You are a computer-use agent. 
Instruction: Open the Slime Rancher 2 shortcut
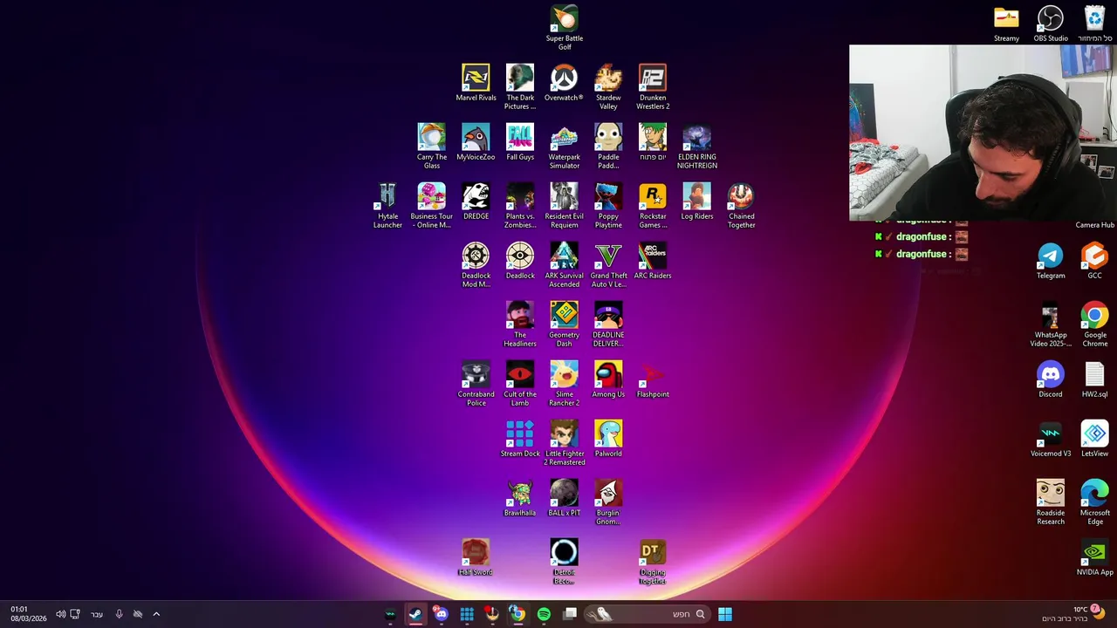(564, 383)
